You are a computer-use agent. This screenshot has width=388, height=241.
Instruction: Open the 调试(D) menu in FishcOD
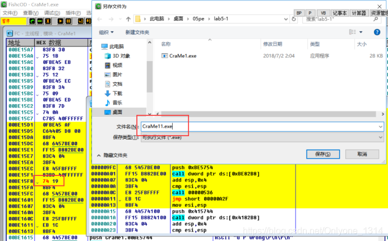52,13
